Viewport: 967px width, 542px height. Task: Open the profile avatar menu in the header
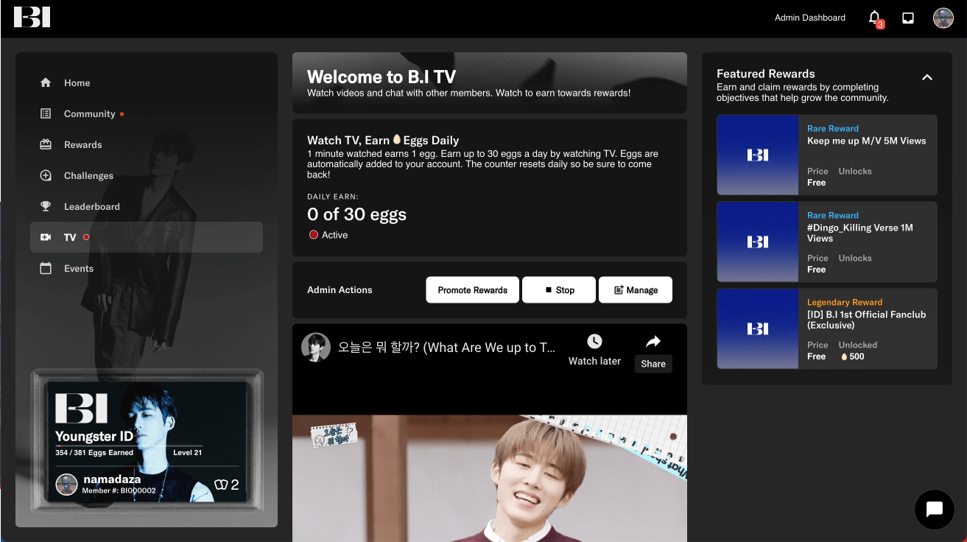pyautogui.click(x=943, y=18)
